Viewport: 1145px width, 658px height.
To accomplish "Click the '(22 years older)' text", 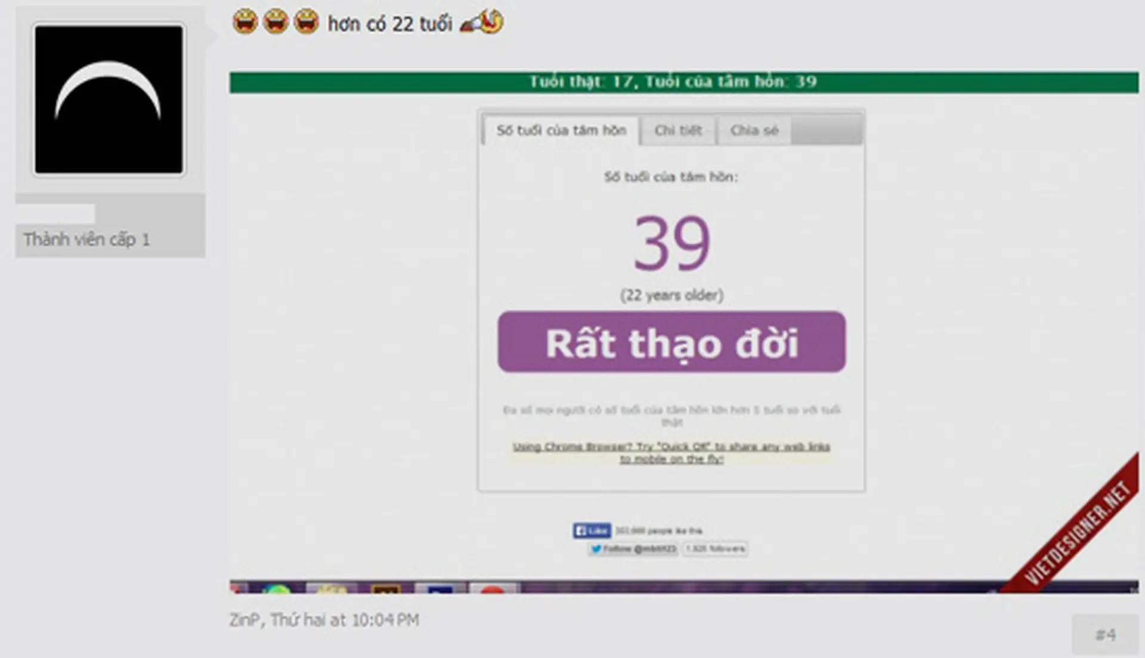I will (671, 295).
